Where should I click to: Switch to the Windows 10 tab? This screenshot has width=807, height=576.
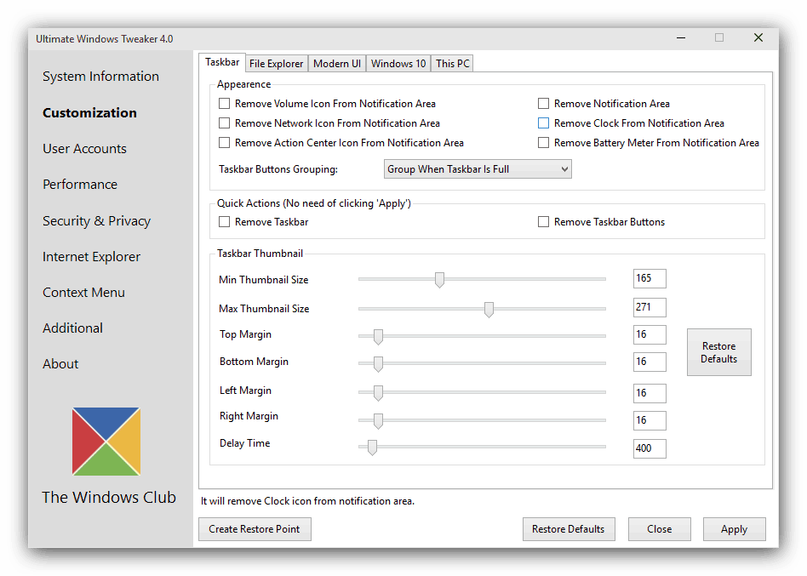[x=398, y=64]
